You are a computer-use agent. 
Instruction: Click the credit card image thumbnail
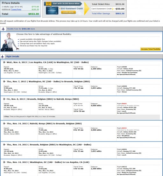(52, 11)
